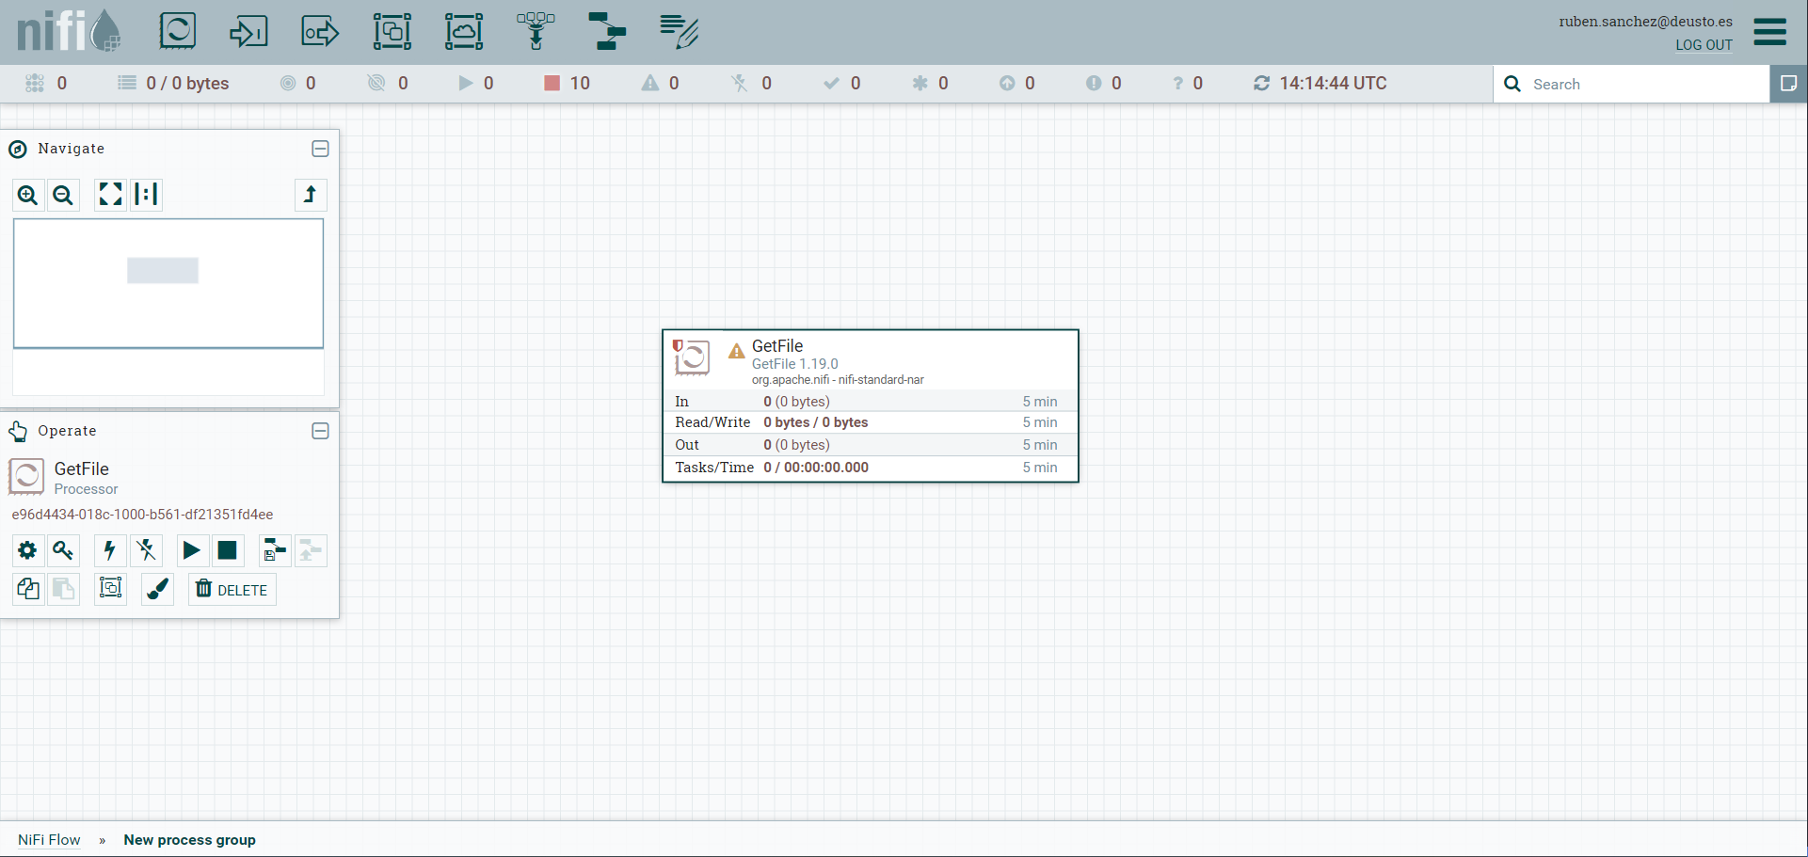Click the refresh icon next to 14:14:44 UTC
Viewport: 1808px width, 857px height.
(1261, 84)
